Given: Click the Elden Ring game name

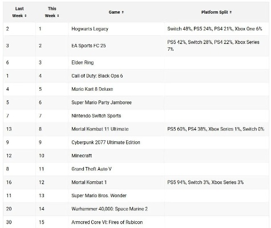Looking at the screenshot, I should tap(83, 63).
